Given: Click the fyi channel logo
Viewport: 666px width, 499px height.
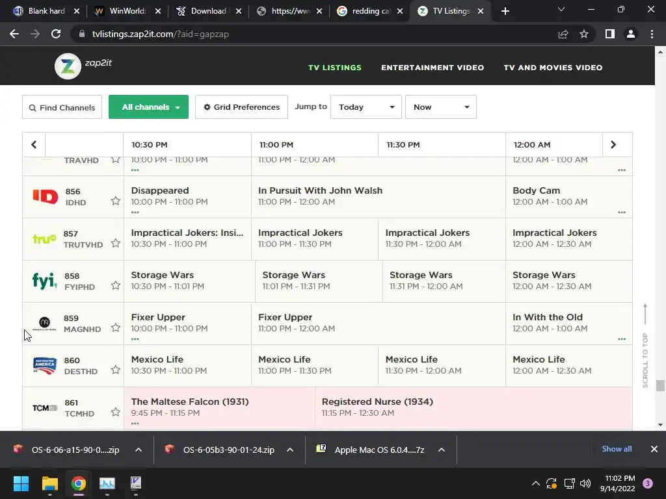Looking at the screenshot, I should click(45, 281).
